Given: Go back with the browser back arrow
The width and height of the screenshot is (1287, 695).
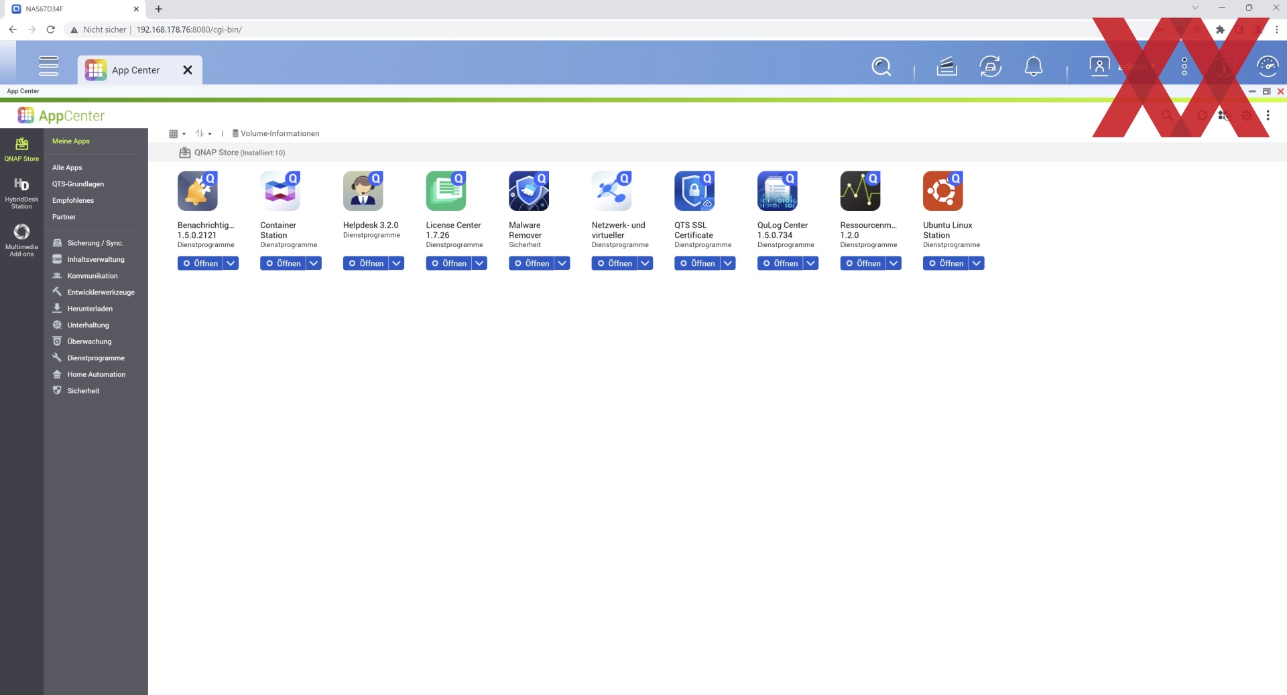Looking at the screenshot, I should (x=13, y=29).
